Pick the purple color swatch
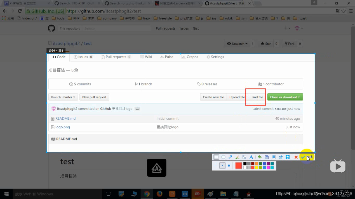The height and width of the screenshot is (199, 355). click(268, 164)
